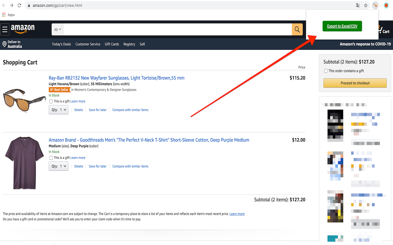This screenshot has height=245, width=393.
Task: Open the Sell menu item
Action: (x=142, y=44)
